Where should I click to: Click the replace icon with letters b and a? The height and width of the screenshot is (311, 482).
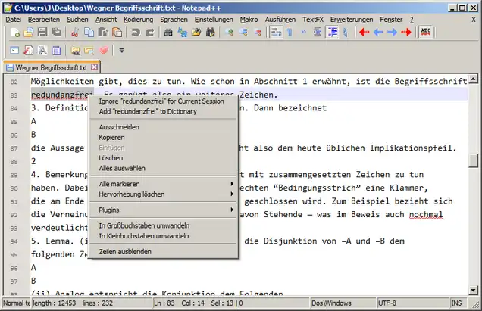click(183, 33)
